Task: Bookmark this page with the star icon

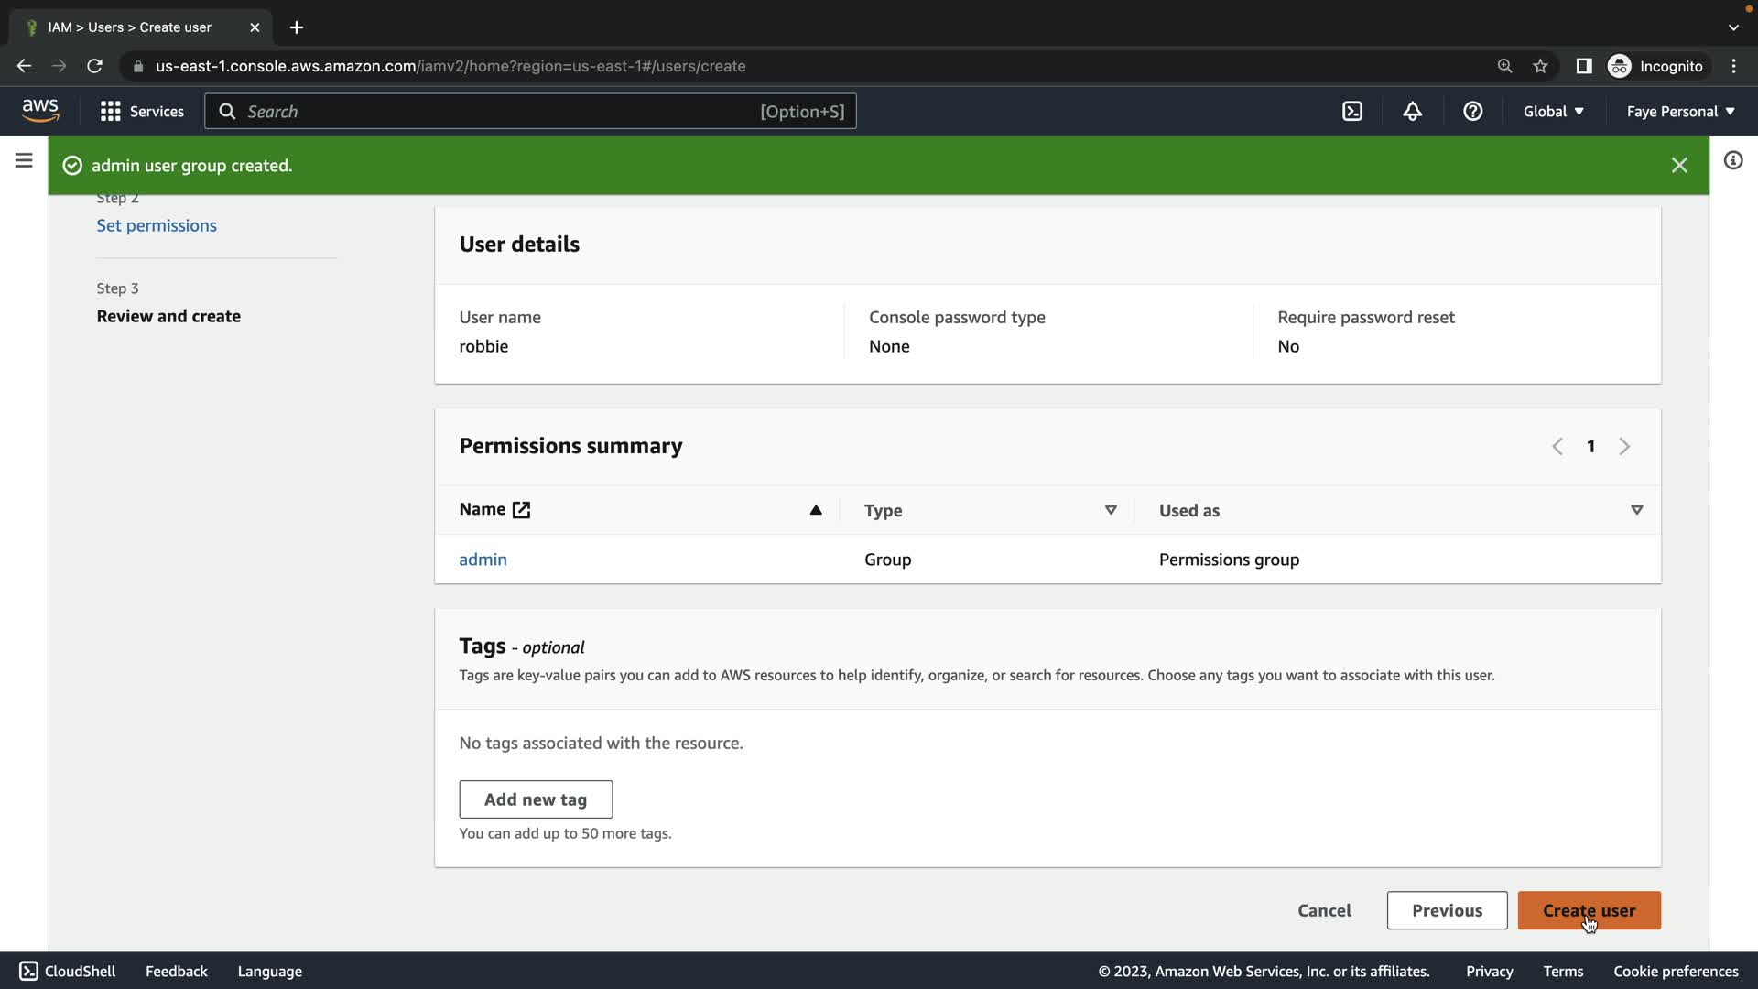Action: pos(1540,66)
